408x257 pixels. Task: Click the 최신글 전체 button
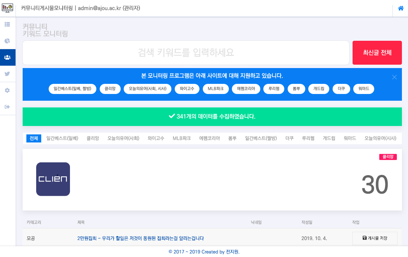point(377,53)
